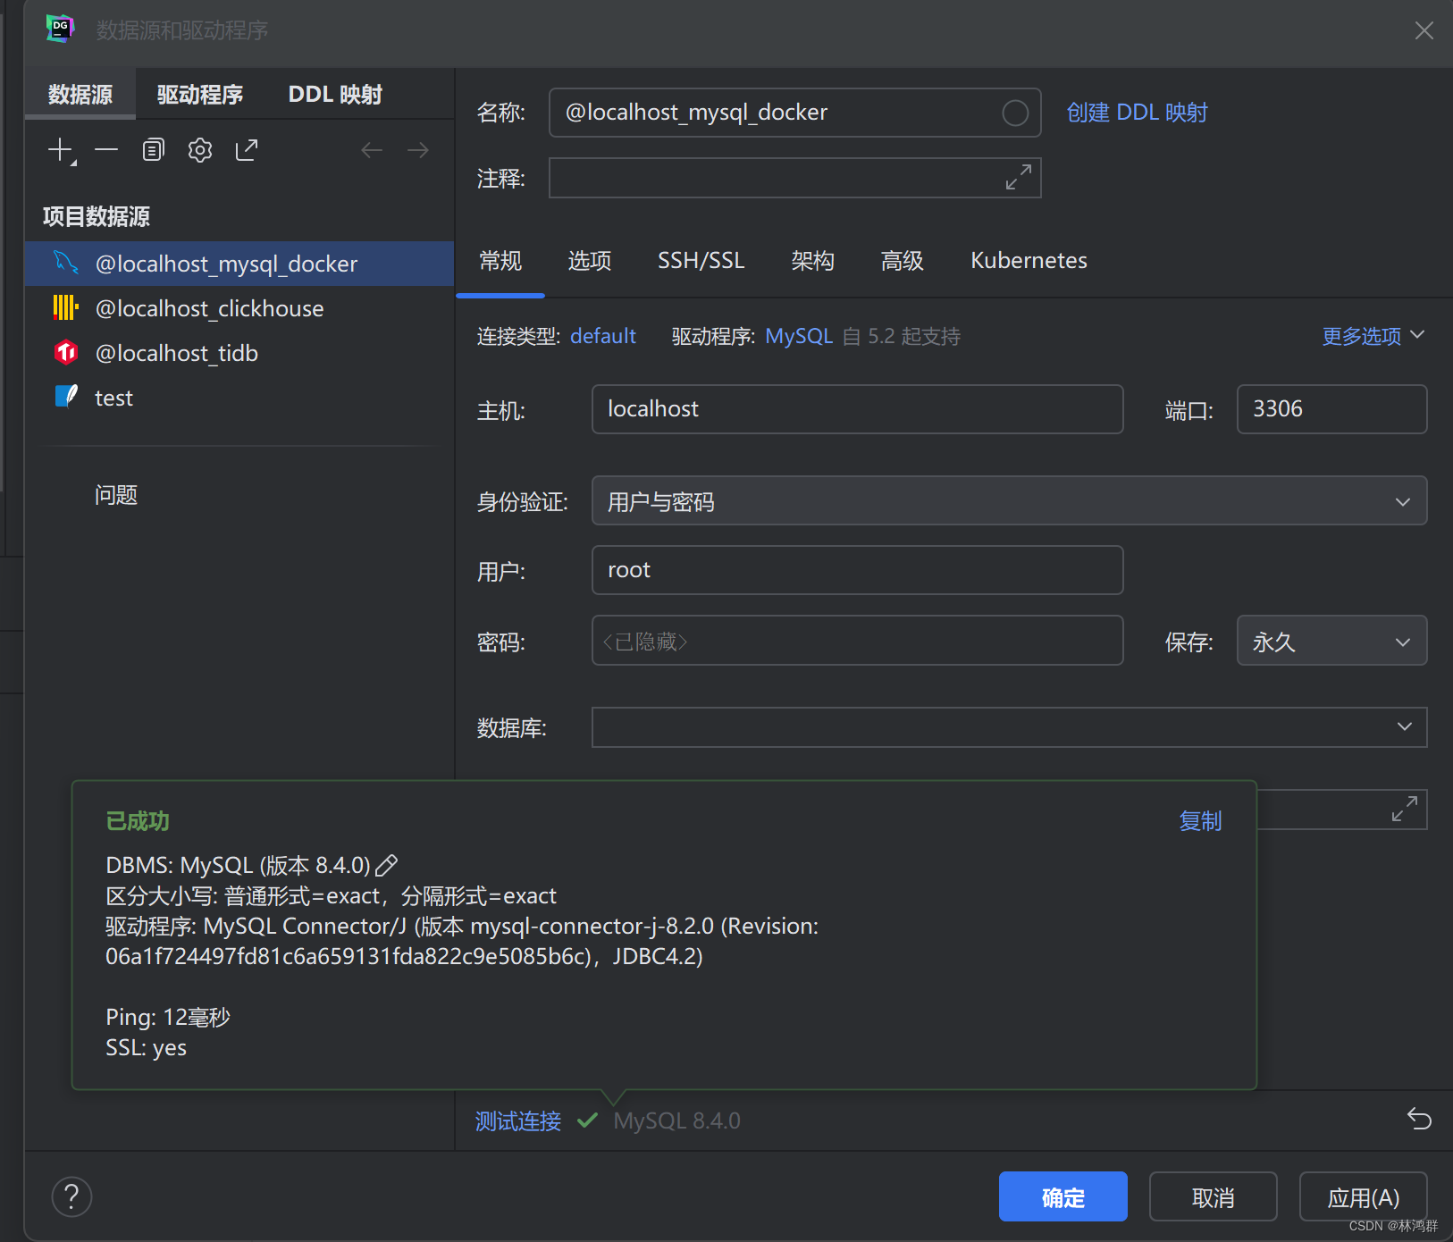
Task: Click the 应用(A) button
Action: click(x=1364, y=1196)
